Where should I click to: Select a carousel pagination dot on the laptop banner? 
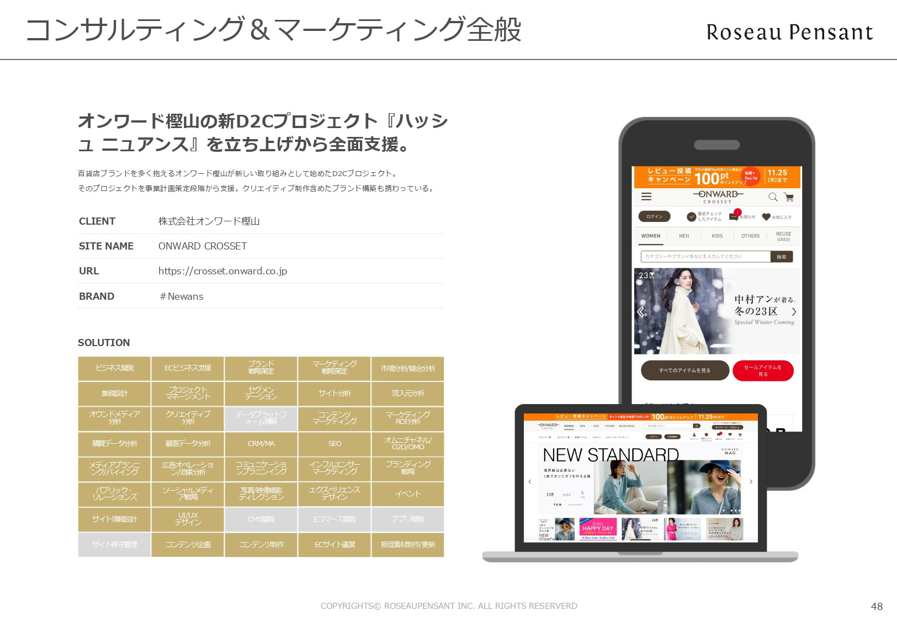click(724, 510)
